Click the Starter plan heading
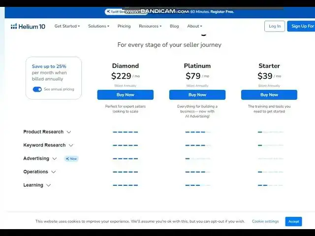 269,66
